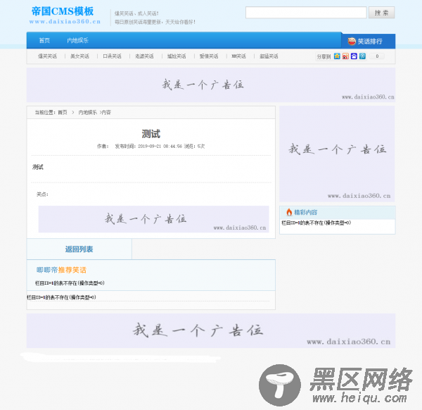Share via the light-blue Tencent Weibo icon
The image size is (422, 410).
362,56
